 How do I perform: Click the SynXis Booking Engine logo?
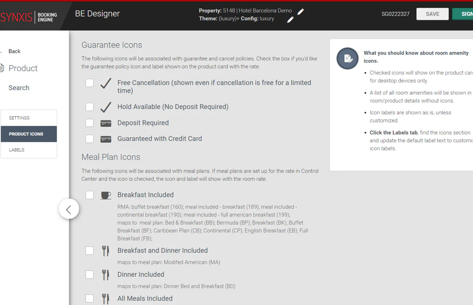(29, 17)
